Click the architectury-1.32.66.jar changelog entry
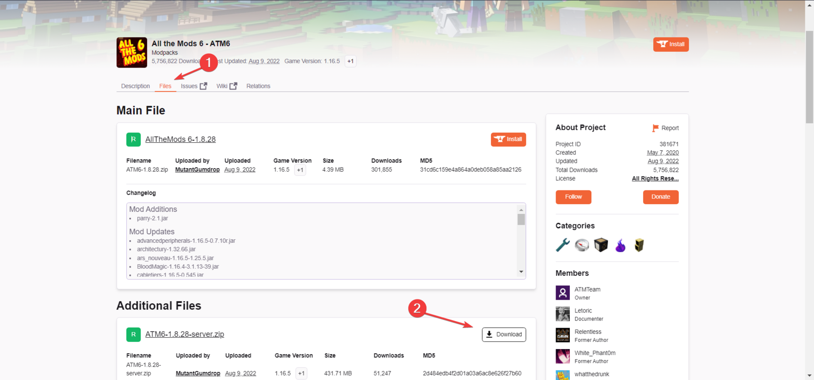Screen dimensions: 814x380 pos(166,249)
